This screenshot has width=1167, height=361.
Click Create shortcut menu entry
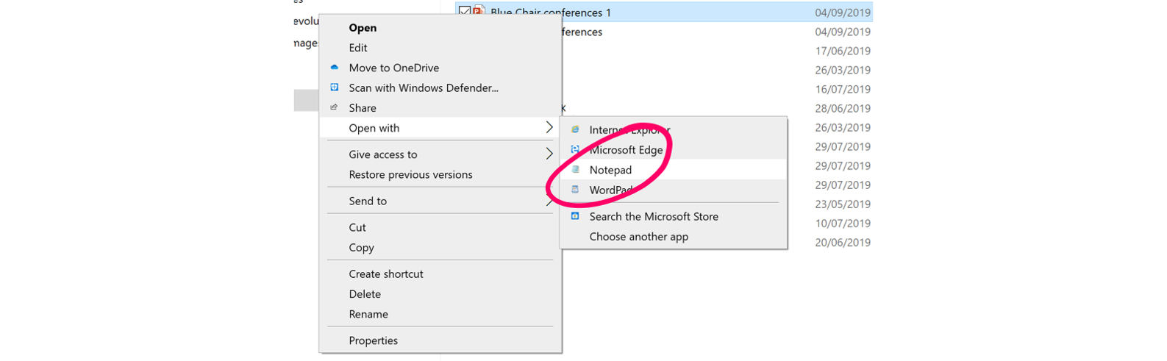(385, 274)
